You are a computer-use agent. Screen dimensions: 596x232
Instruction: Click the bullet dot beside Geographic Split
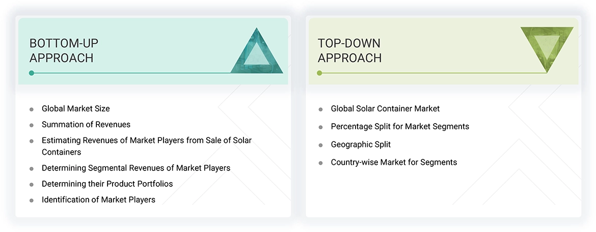click(x=320, y=145)
